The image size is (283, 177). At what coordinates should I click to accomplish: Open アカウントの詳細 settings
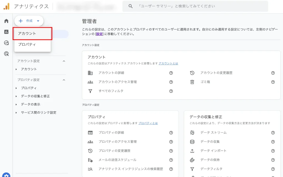pos(111,73)
